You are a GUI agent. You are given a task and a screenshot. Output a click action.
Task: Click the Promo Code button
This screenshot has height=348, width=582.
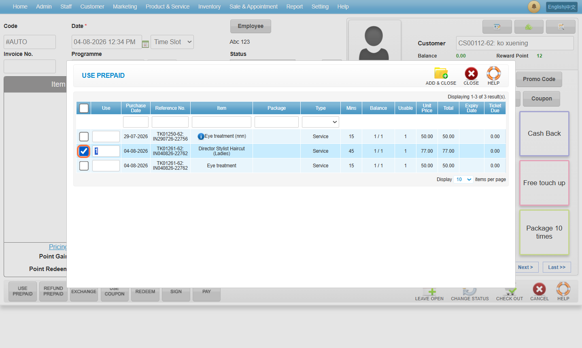click(539, 79)
